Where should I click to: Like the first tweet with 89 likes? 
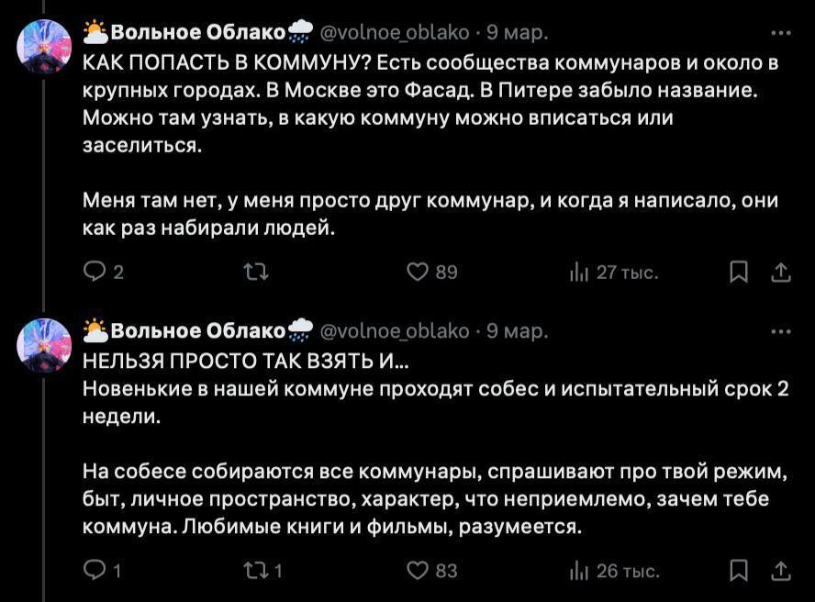419,272
